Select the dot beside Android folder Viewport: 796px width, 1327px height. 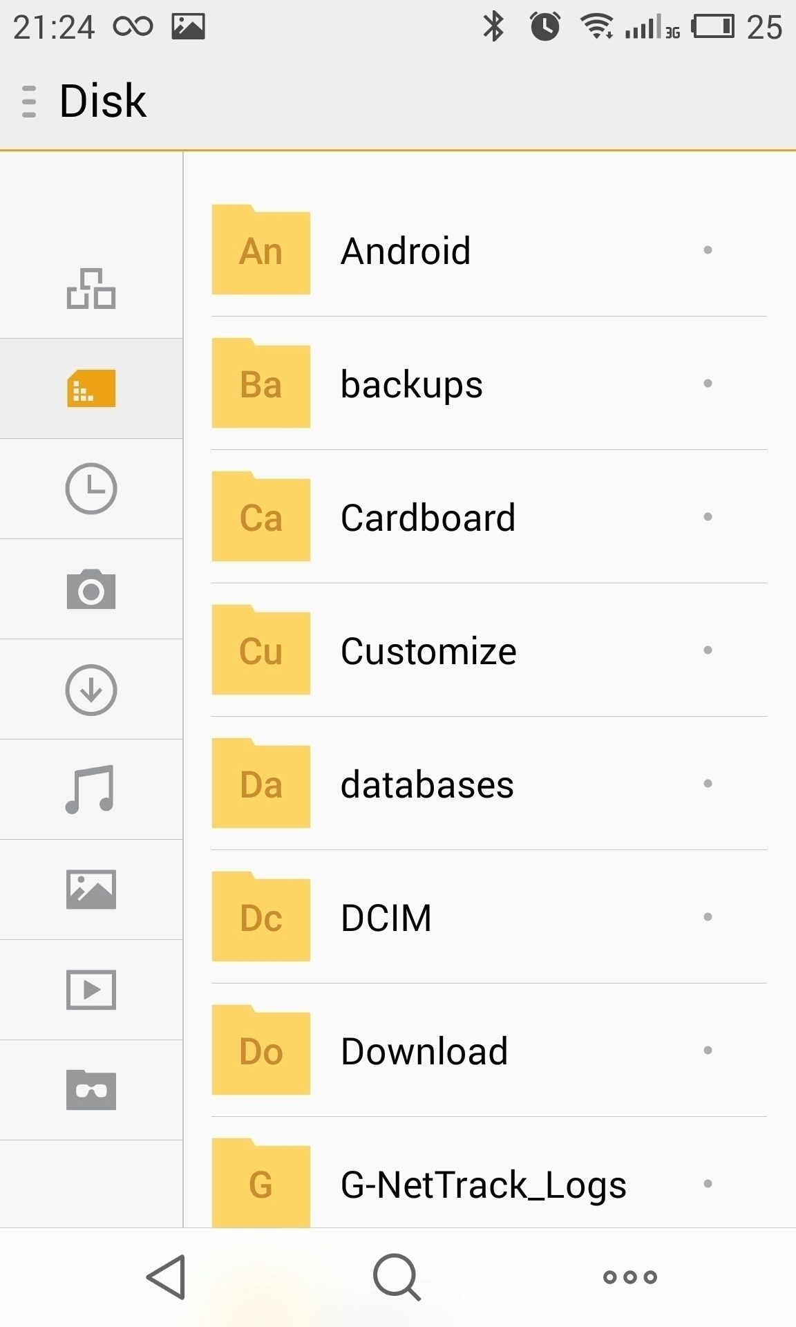708,250
